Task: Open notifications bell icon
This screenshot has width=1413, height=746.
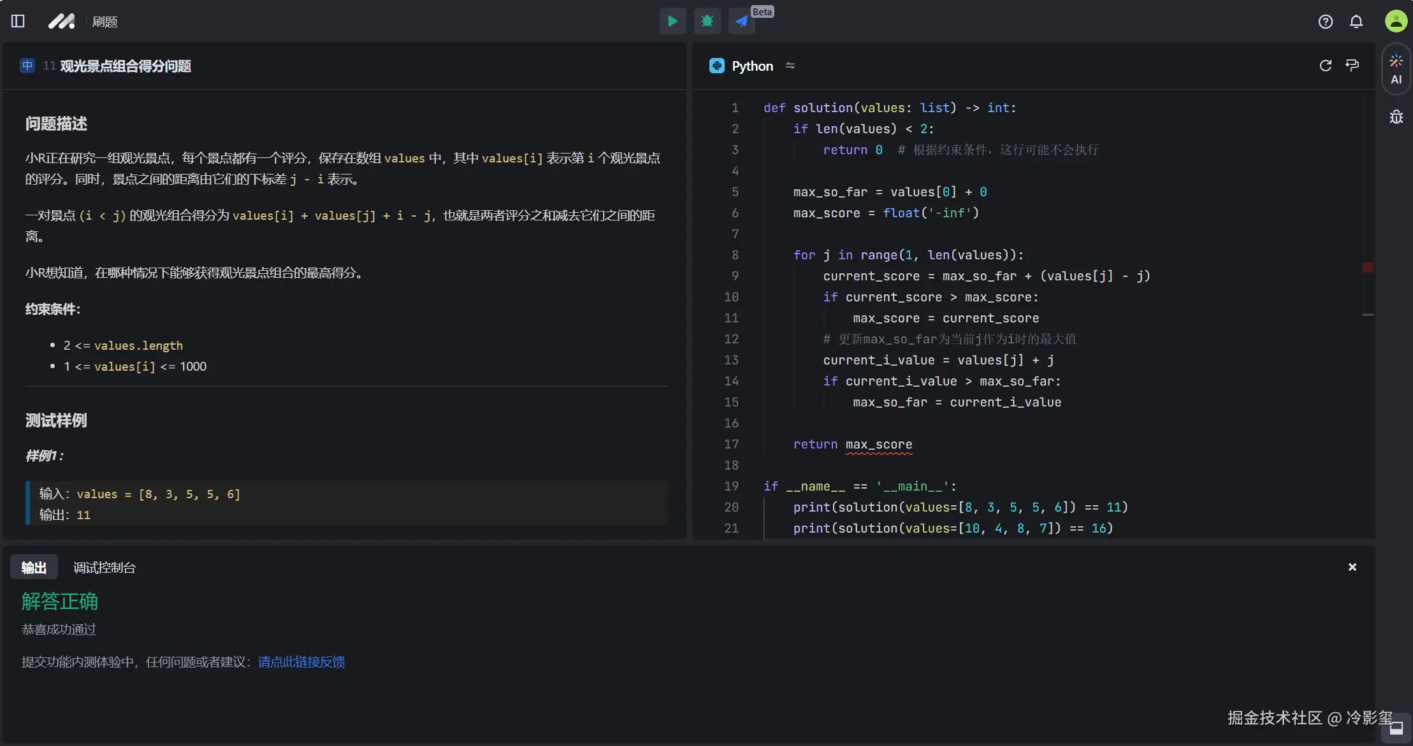Action: [1356, 22]
